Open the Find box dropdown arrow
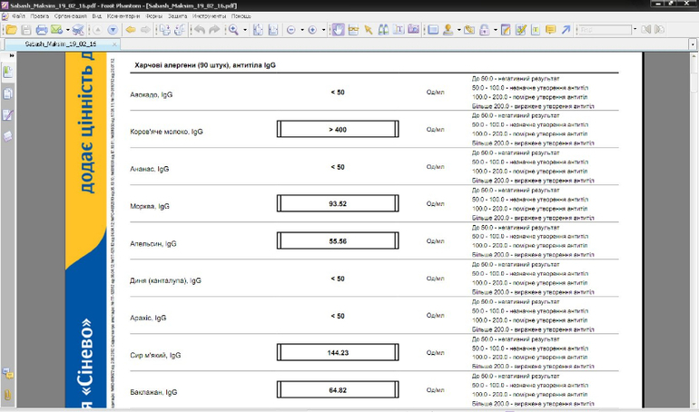The height and width of the screenshot is (412, 699). pyautogui.click(x=634, y=30)
